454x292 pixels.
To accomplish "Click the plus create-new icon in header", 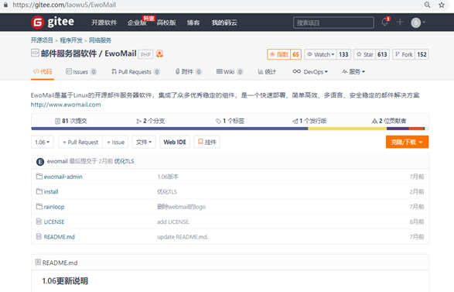I will [x=400, y=22].
